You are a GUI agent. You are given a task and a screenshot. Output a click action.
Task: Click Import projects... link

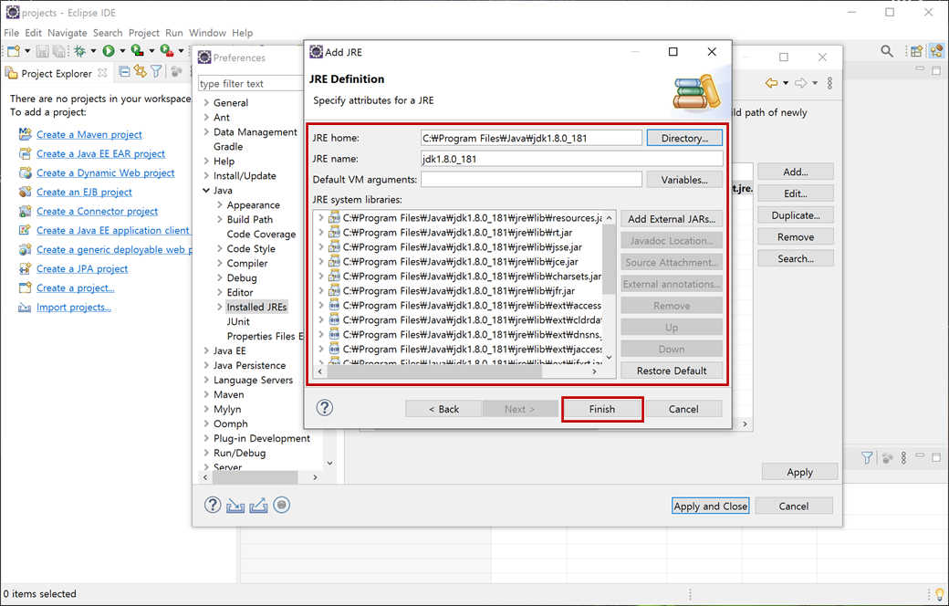(74, 307)
